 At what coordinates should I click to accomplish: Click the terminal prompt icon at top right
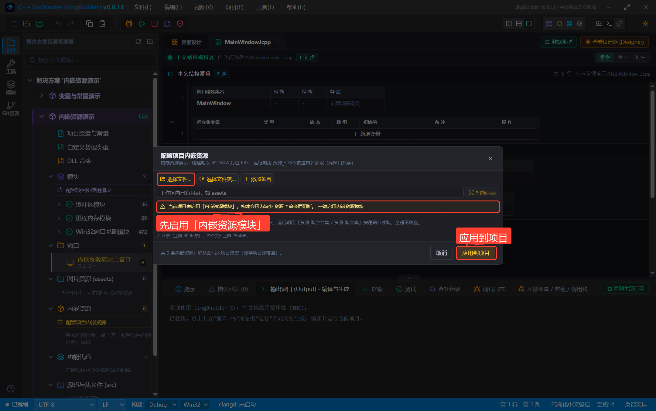coord(609,24)
